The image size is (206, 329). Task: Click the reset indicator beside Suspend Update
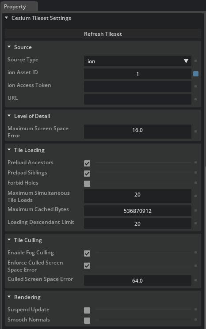coord(195,309)
